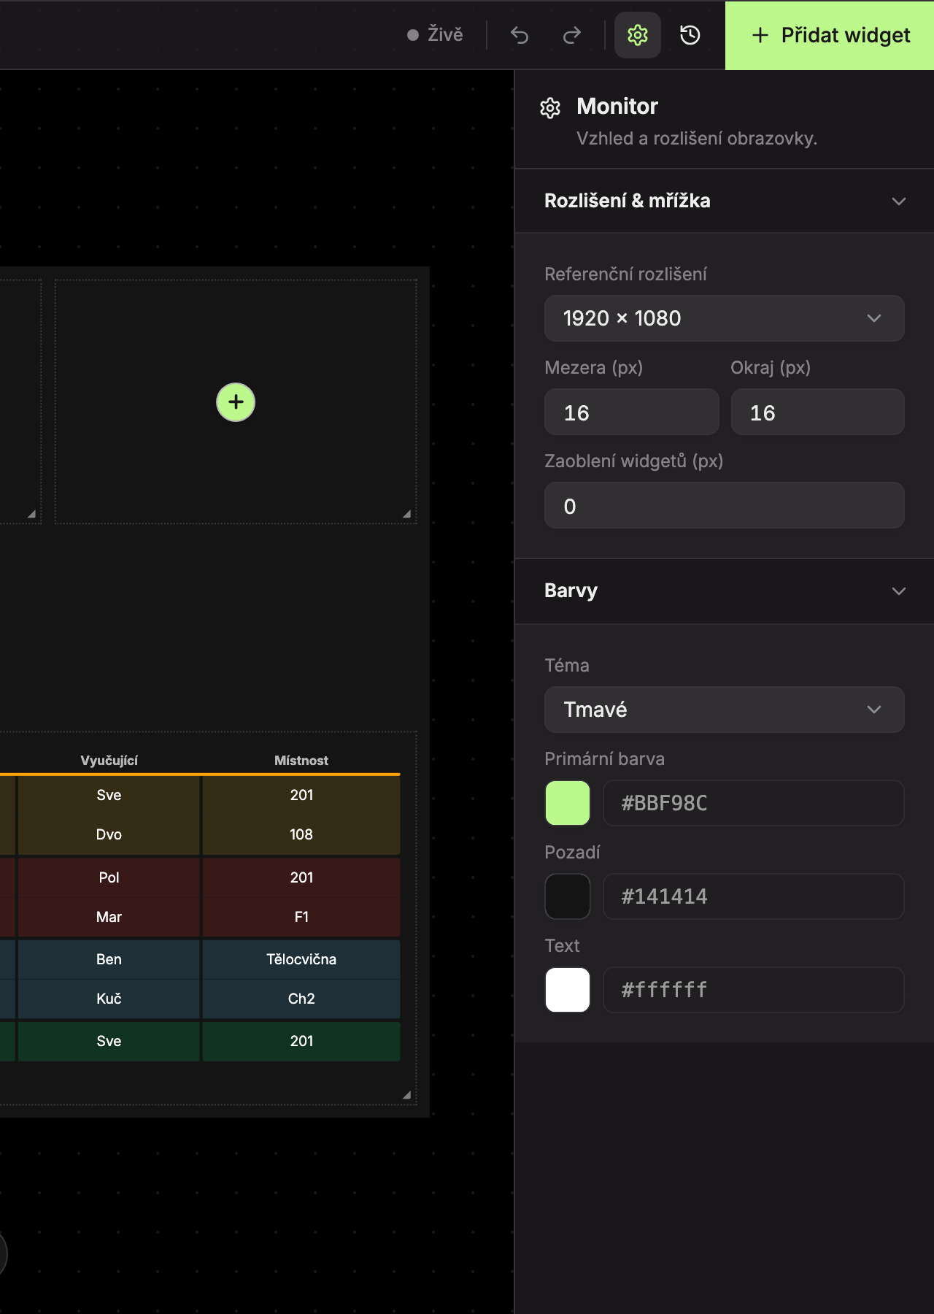This screenshot has height=1314, width=934.
Task: Click resize handle of timetable widget
Action: click(x=406, y=1095)
